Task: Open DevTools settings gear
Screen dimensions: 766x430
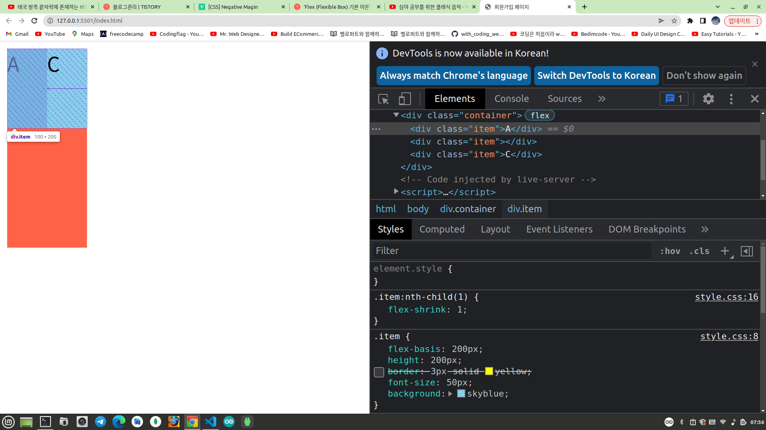Action: [708, 99]
